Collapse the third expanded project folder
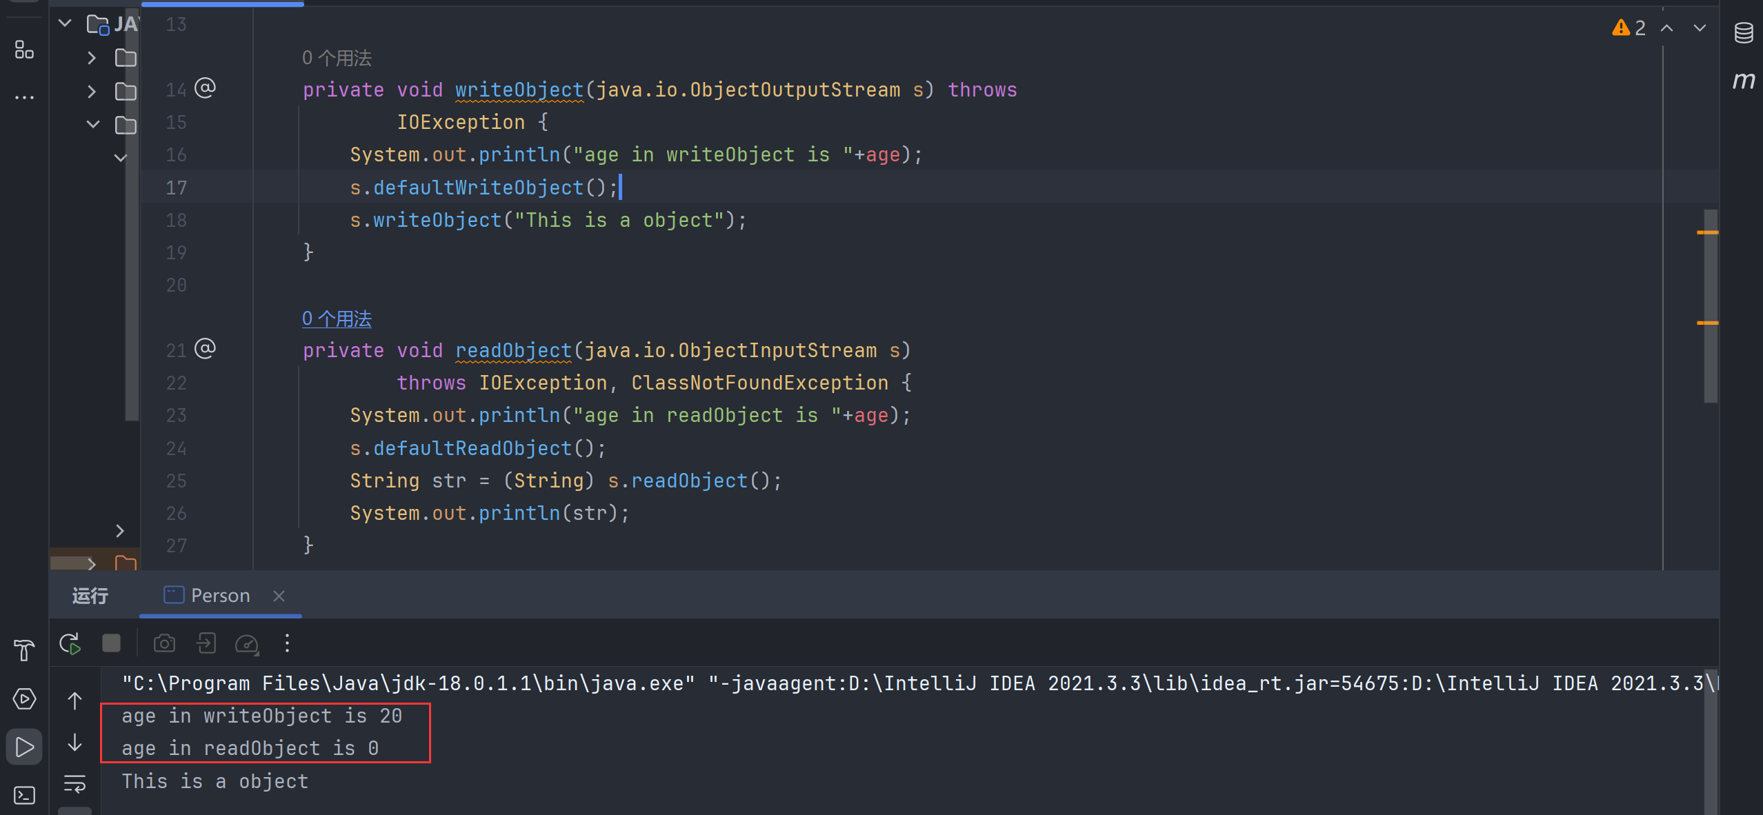 point(93,125)
